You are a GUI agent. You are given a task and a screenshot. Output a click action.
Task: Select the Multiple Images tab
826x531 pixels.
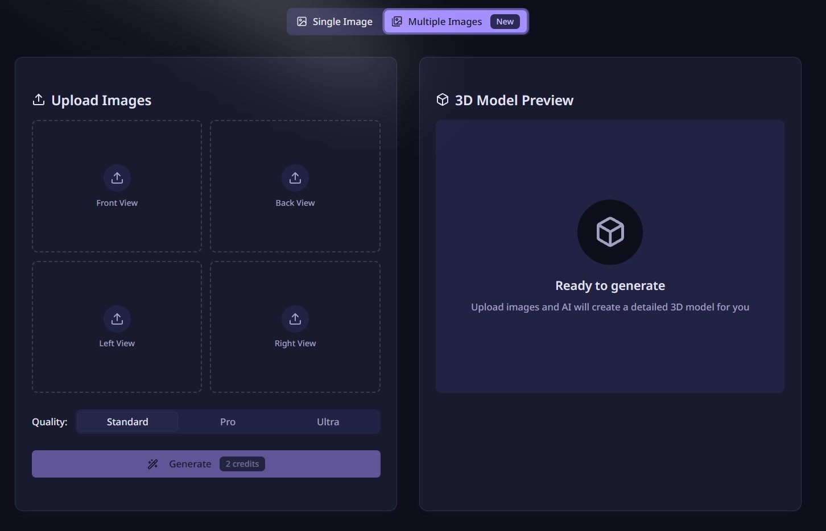444,22
